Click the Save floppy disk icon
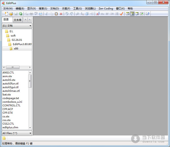This screenshot has width=170, height=147. [x=16, y=14]
